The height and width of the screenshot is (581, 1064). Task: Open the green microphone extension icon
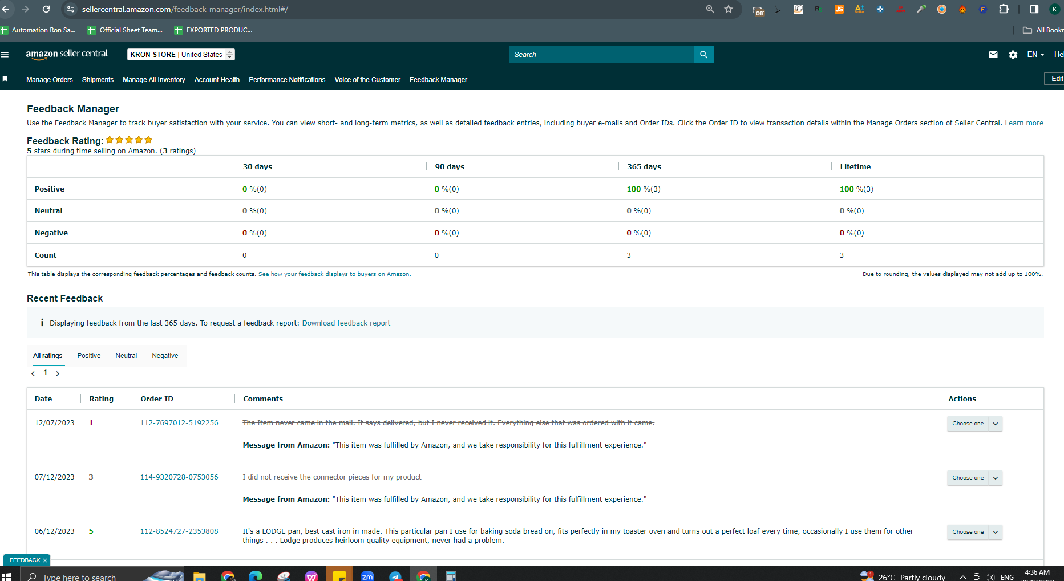click(921, 9)
